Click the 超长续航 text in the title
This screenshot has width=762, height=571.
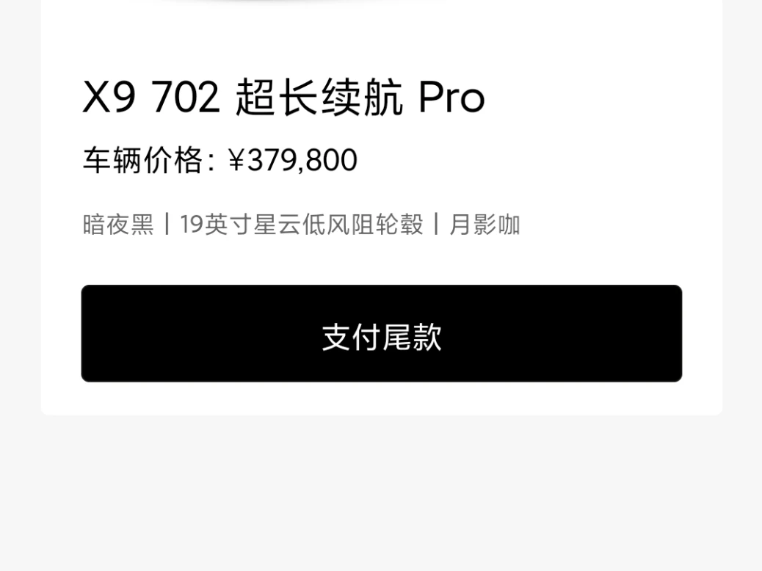pos(319,97)
